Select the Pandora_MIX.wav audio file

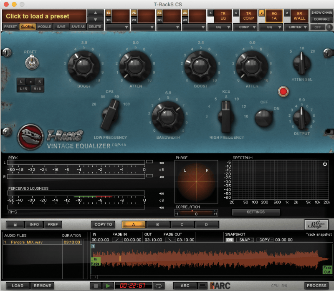(43, 242)
